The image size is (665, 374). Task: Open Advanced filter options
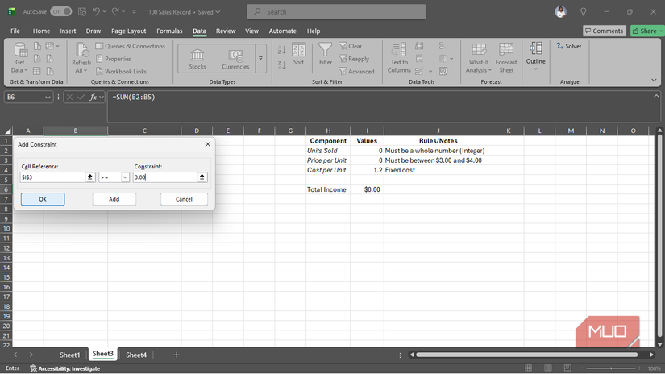356,71
